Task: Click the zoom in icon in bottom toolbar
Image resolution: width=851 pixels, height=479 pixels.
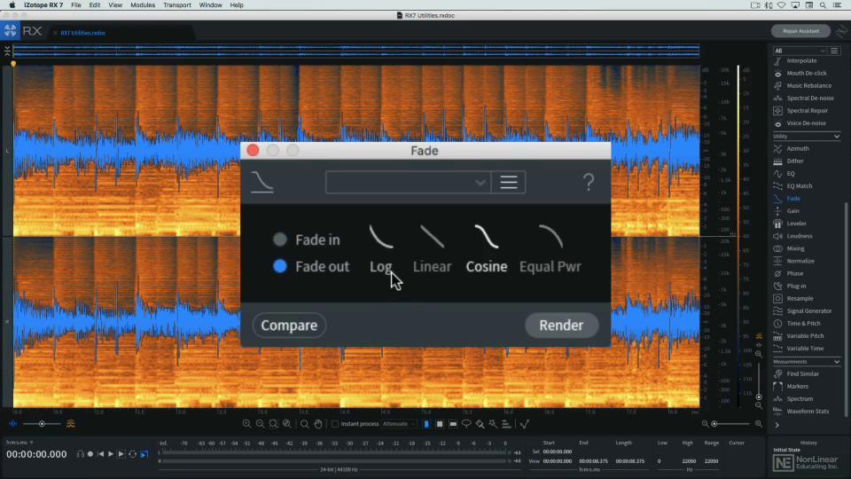Action: coord(247,424)
